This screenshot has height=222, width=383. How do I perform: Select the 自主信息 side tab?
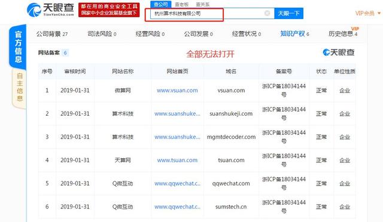coord(19,87)
